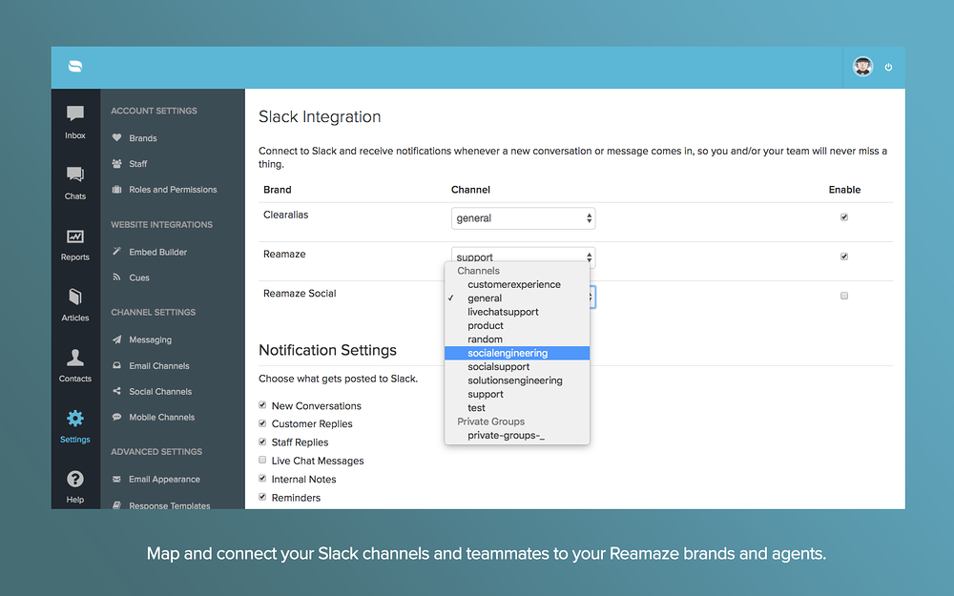Disable the Reamaze brand enable checkbox
This screenshot has width=954, height=596.
[844, 257]
